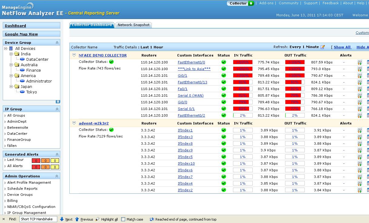Open the Alert Profile Management link
This screenshot has width=369, height=223.
coord(29,183)
